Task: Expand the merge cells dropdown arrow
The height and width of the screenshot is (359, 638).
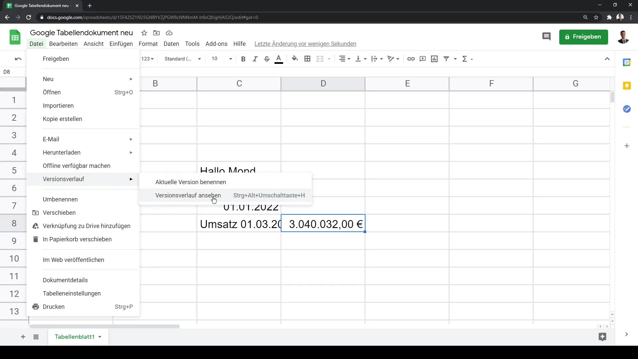Action: click(x=329, y=59)
